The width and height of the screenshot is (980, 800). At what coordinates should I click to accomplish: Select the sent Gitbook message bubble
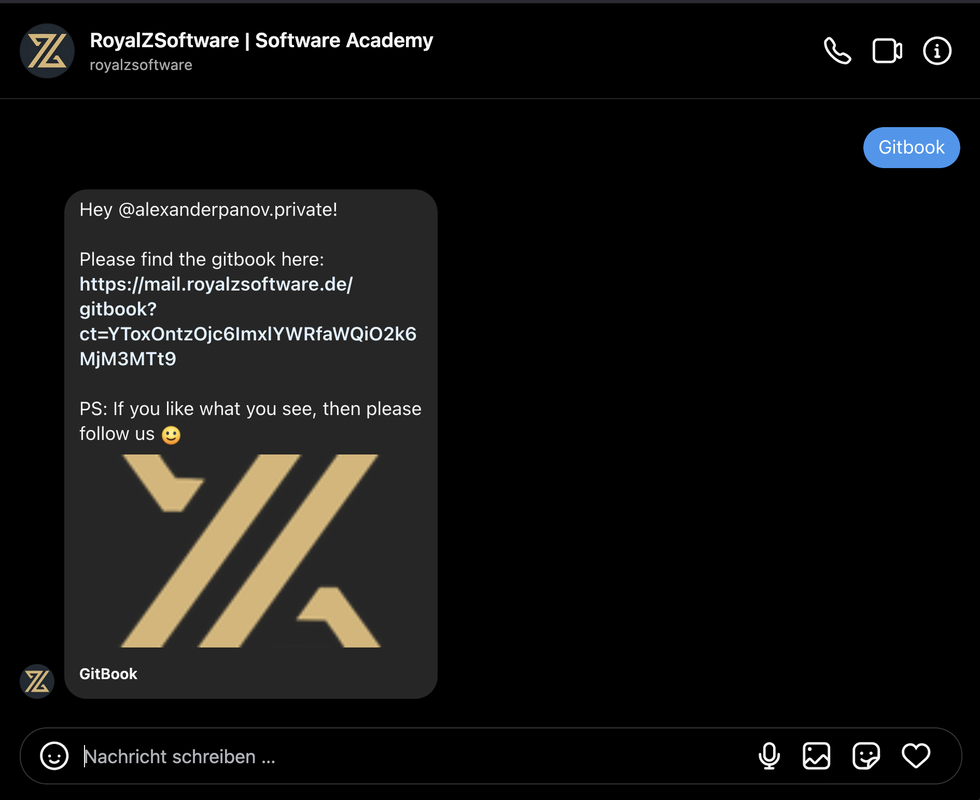point(912,147)
